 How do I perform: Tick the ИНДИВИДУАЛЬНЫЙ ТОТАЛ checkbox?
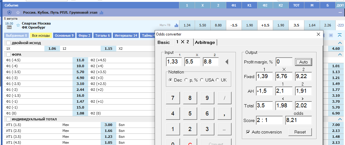[8, 119]
